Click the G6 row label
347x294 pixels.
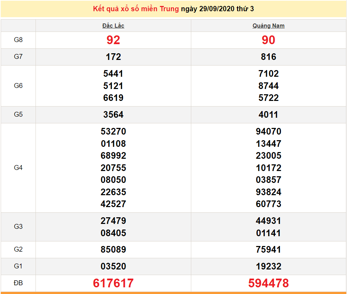pyautogui.click(x=18, y=86)
